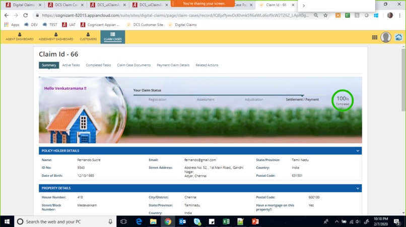406x227 pixels.
Task: Open the DEV bookmark
Action: click(31, 25)
